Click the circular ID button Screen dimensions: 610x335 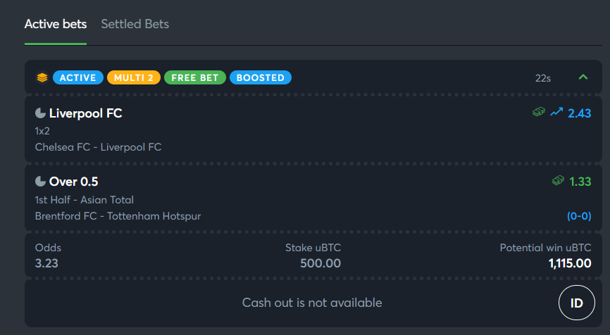pyautogui.click(x=577, y=303)
